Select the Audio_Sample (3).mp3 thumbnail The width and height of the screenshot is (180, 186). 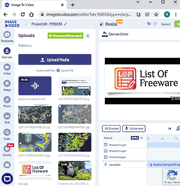click(x=35, y=86)
